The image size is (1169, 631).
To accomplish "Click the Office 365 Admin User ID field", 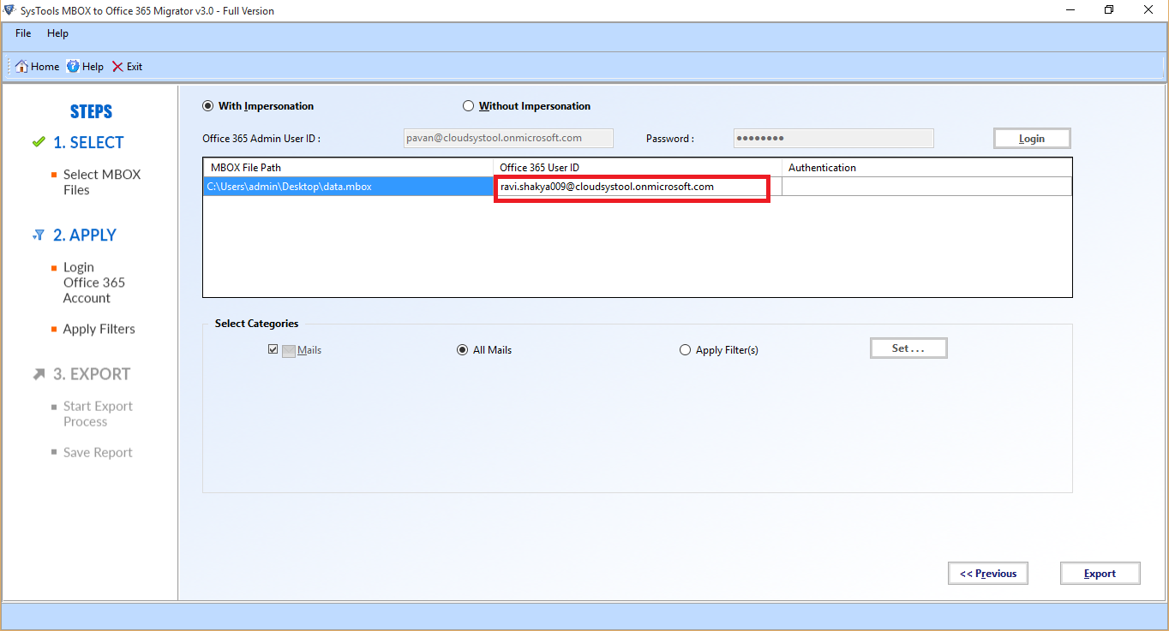I will tap(508, 138).
